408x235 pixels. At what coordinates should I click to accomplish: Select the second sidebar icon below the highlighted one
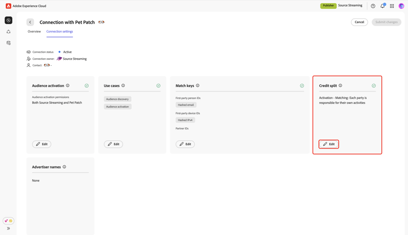8,32
